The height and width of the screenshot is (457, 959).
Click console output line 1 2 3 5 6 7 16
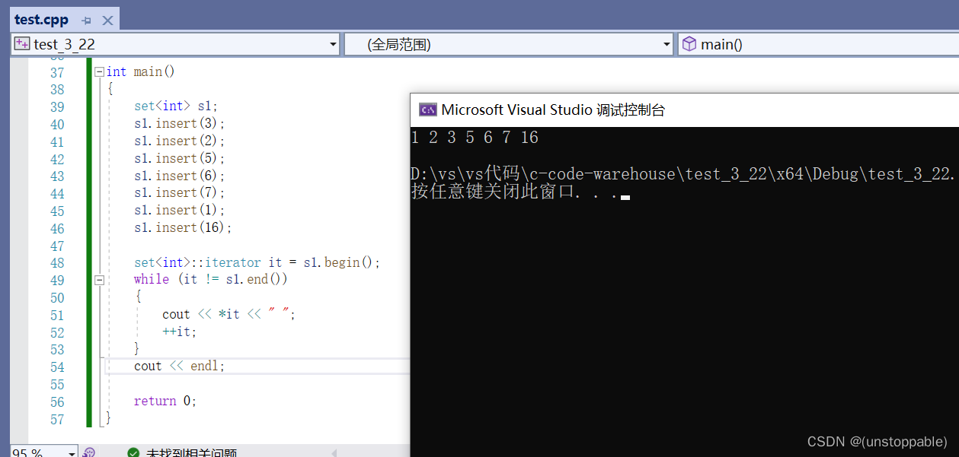(475, 138)
